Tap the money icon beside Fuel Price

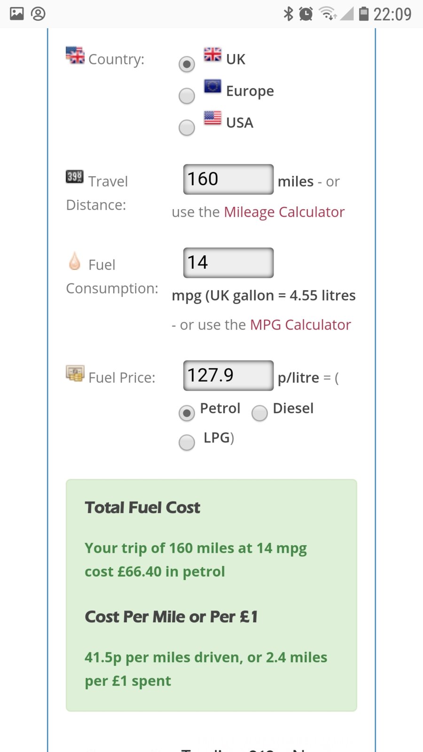point(75,374)
